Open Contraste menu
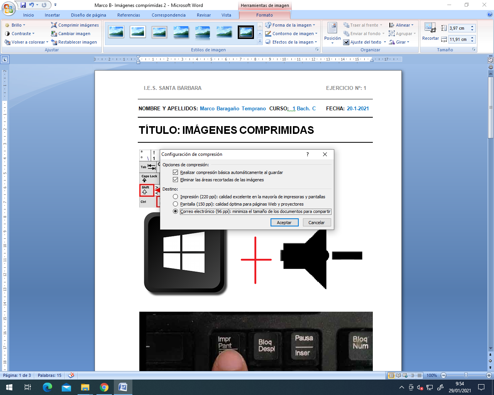 (20, 34)
